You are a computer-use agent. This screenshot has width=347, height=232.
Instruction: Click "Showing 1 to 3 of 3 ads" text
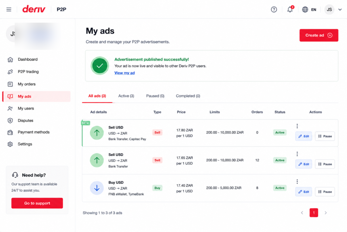tap(102, 213)
